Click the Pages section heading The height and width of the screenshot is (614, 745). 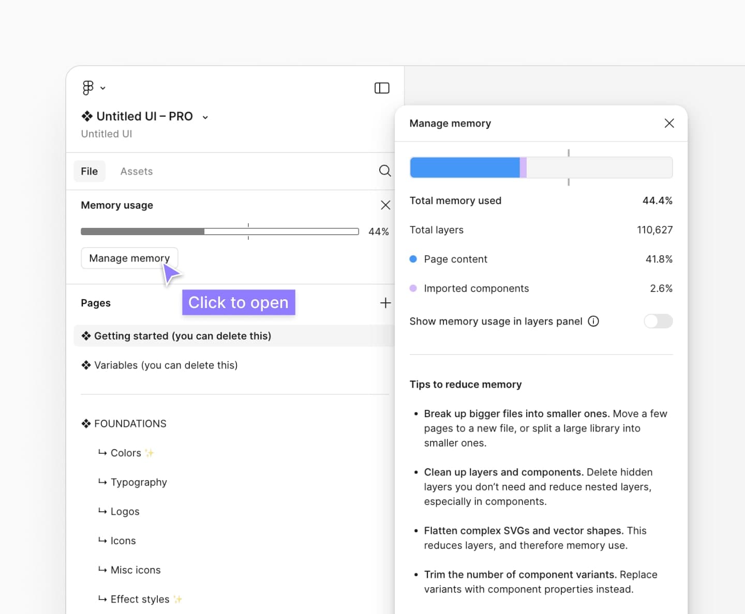(x=96, y=303)
